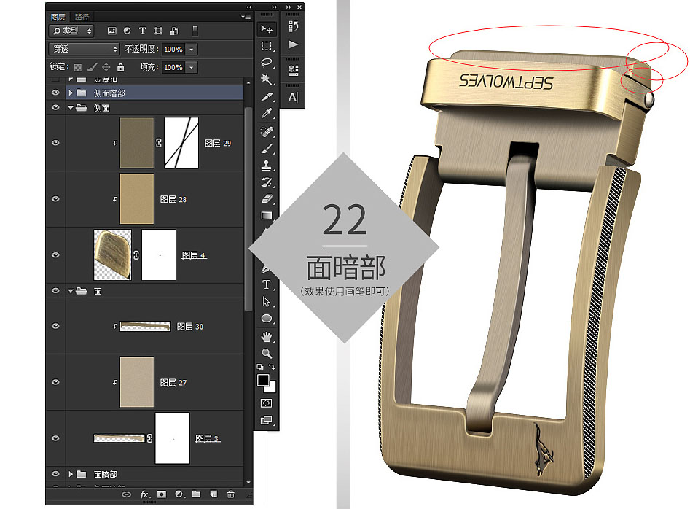Lock image pixels with brush icon
Image resolution: width=690 pixels, height=509 pixels.
coord(92,67)
